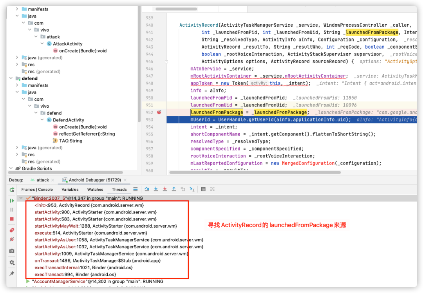Select the reflectGetReferrer():String method
Image resolution: width=423 pixels, height=293 pixels.
[x=87, y=134]
